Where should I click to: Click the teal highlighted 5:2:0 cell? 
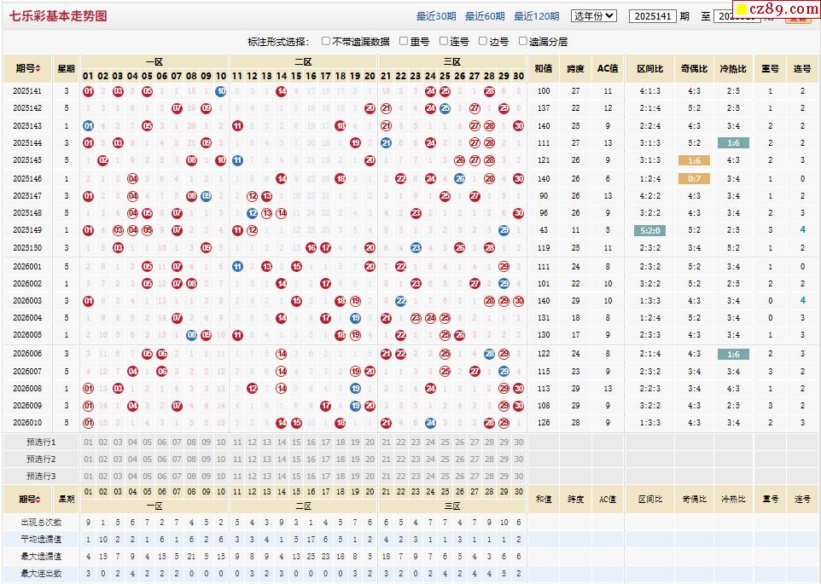(x=649, y=230)
